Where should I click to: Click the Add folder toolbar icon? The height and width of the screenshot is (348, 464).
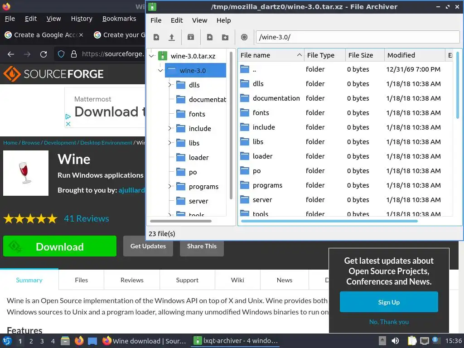coord(225,37)
